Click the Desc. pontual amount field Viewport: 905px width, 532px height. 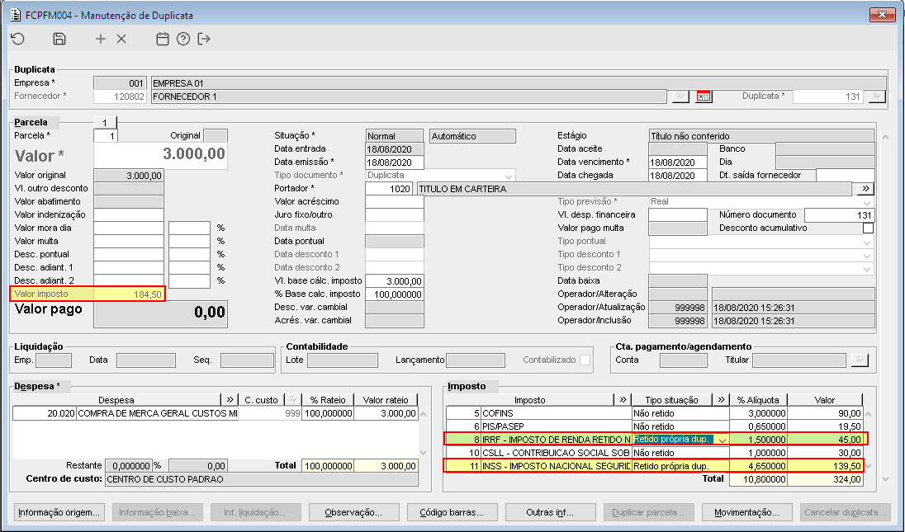click(129, 255)
